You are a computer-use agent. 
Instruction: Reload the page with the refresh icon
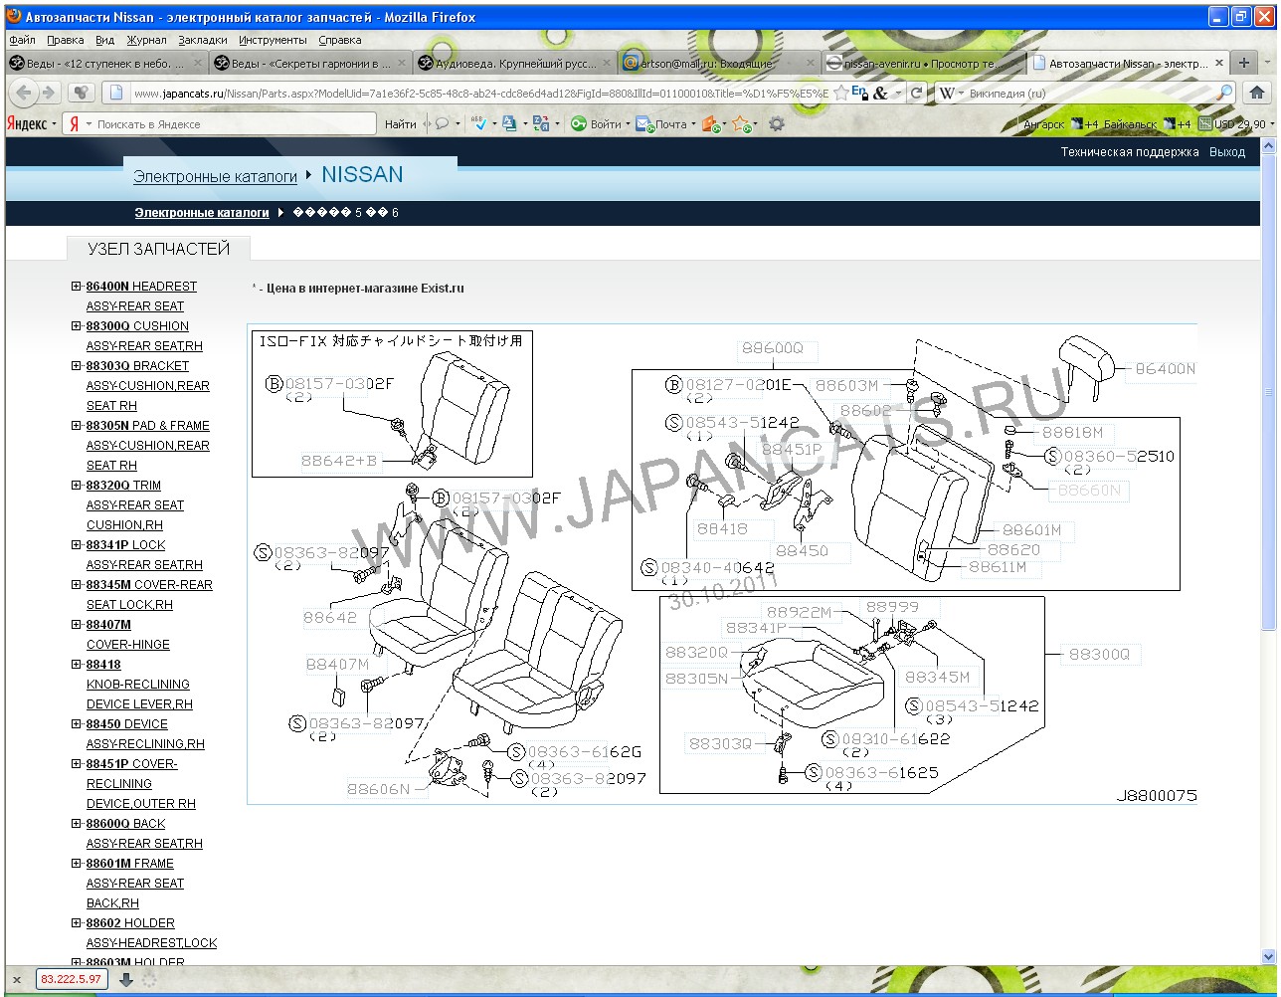coord(916,93)
